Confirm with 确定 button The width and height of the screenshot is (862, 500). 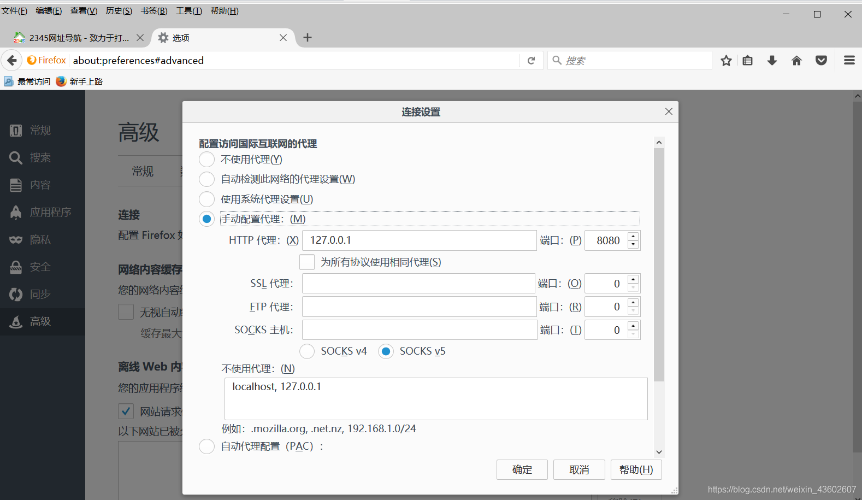click(x=522, y=469)
